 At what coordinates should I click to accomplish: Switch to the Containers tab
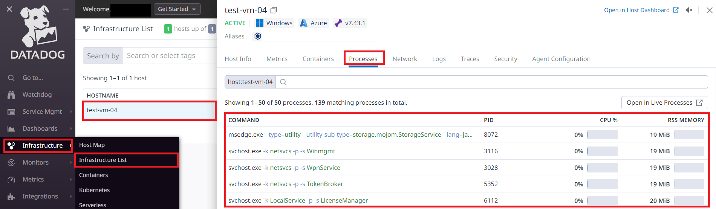[x=318, y=59]
